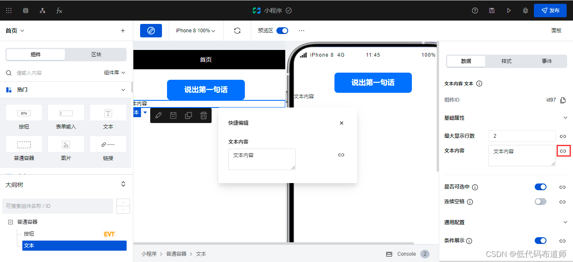Toggle the 条件展示 switch

[541, 241]
